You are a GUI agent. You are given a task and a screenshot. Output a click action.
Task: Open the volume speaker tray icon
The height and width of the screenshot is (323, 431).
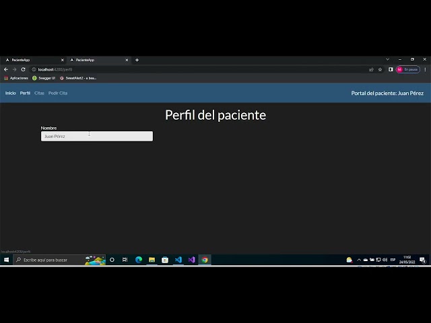[x=385, y=260]
